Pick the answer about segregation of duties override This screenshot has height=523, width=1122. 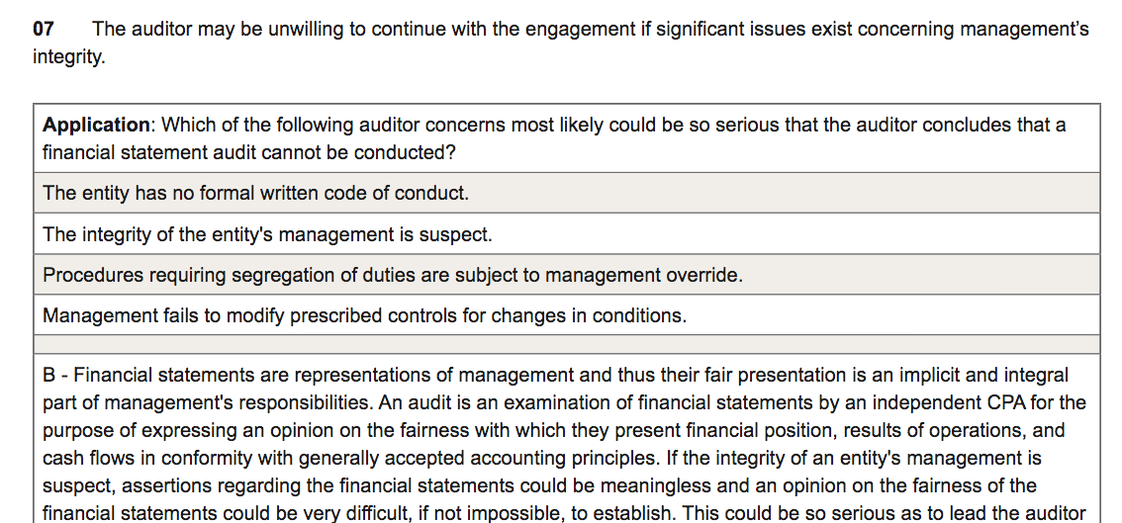point(392,276)
